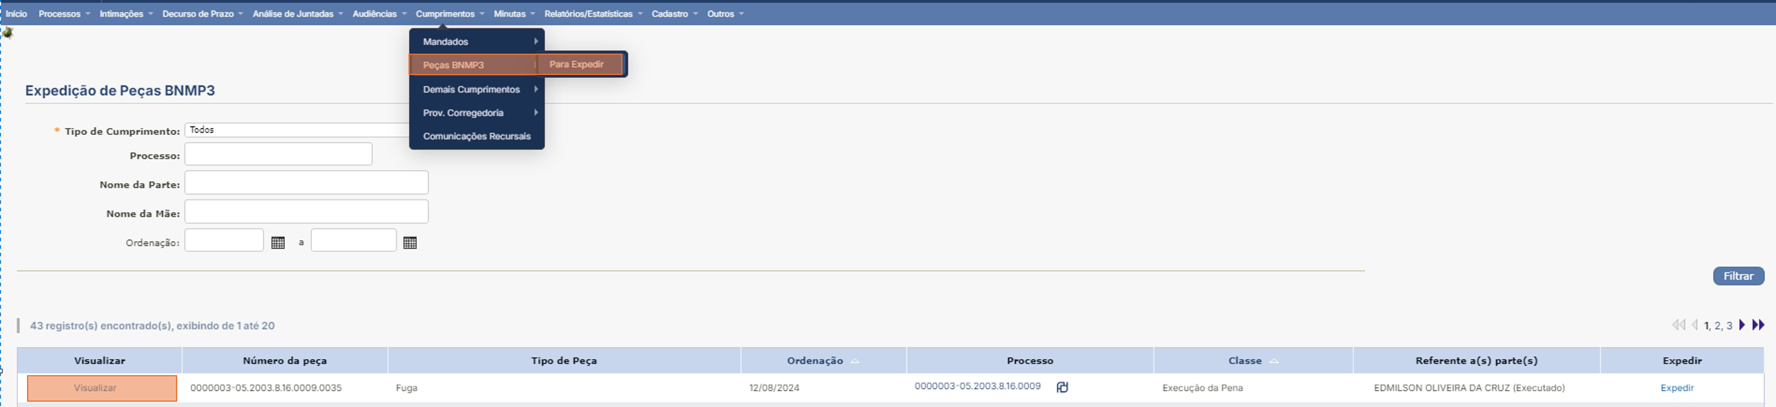Screen dimensions: 1776x407
Task: Click Referente a(s) parte(s) column header
Action: click(1476, 361)
